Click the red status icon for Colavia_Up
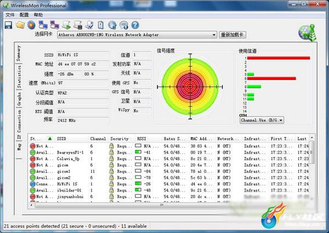 click(x=32, y=159)
